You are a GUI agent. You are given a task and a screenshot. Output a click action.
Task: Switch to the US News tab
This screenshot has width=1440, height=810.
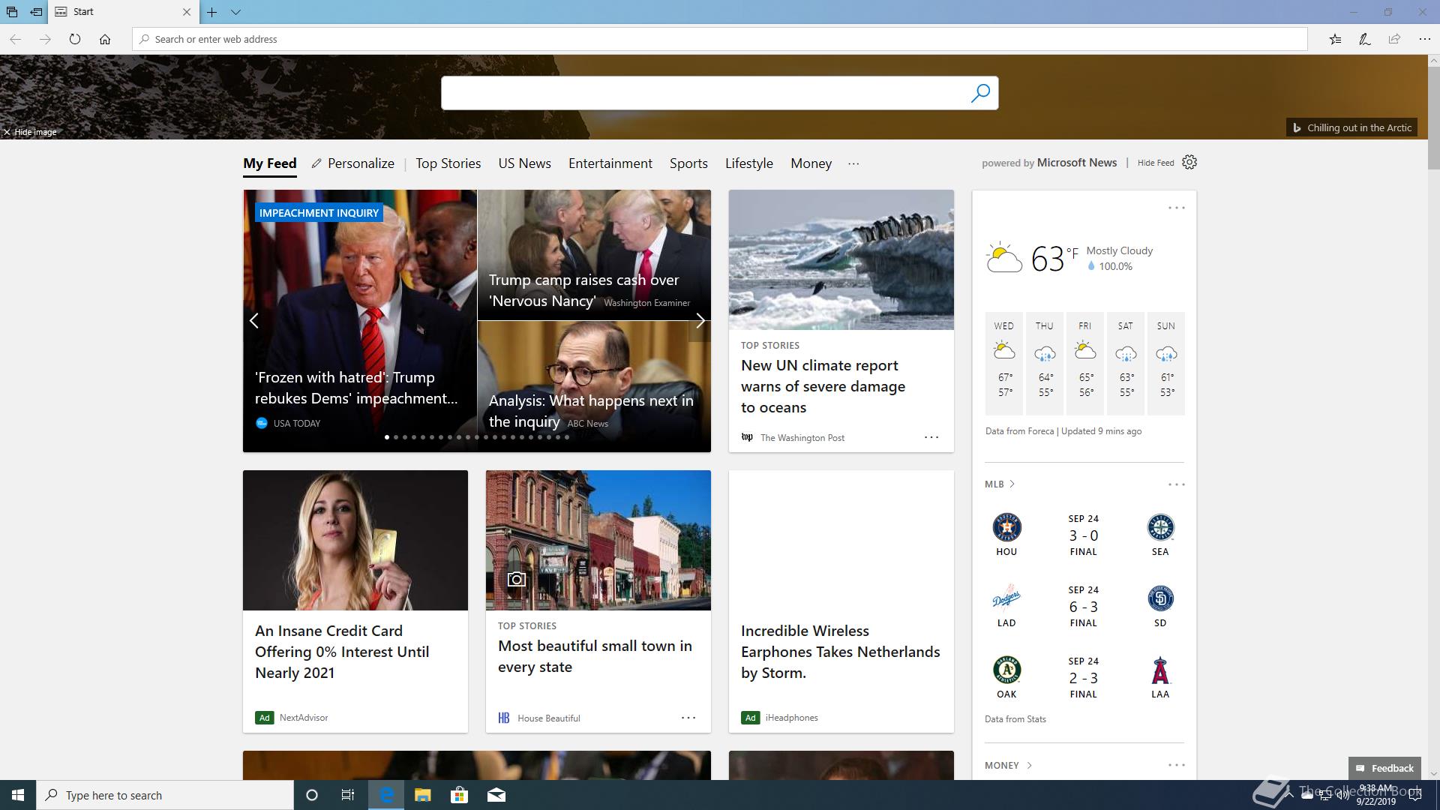[525, 163]
